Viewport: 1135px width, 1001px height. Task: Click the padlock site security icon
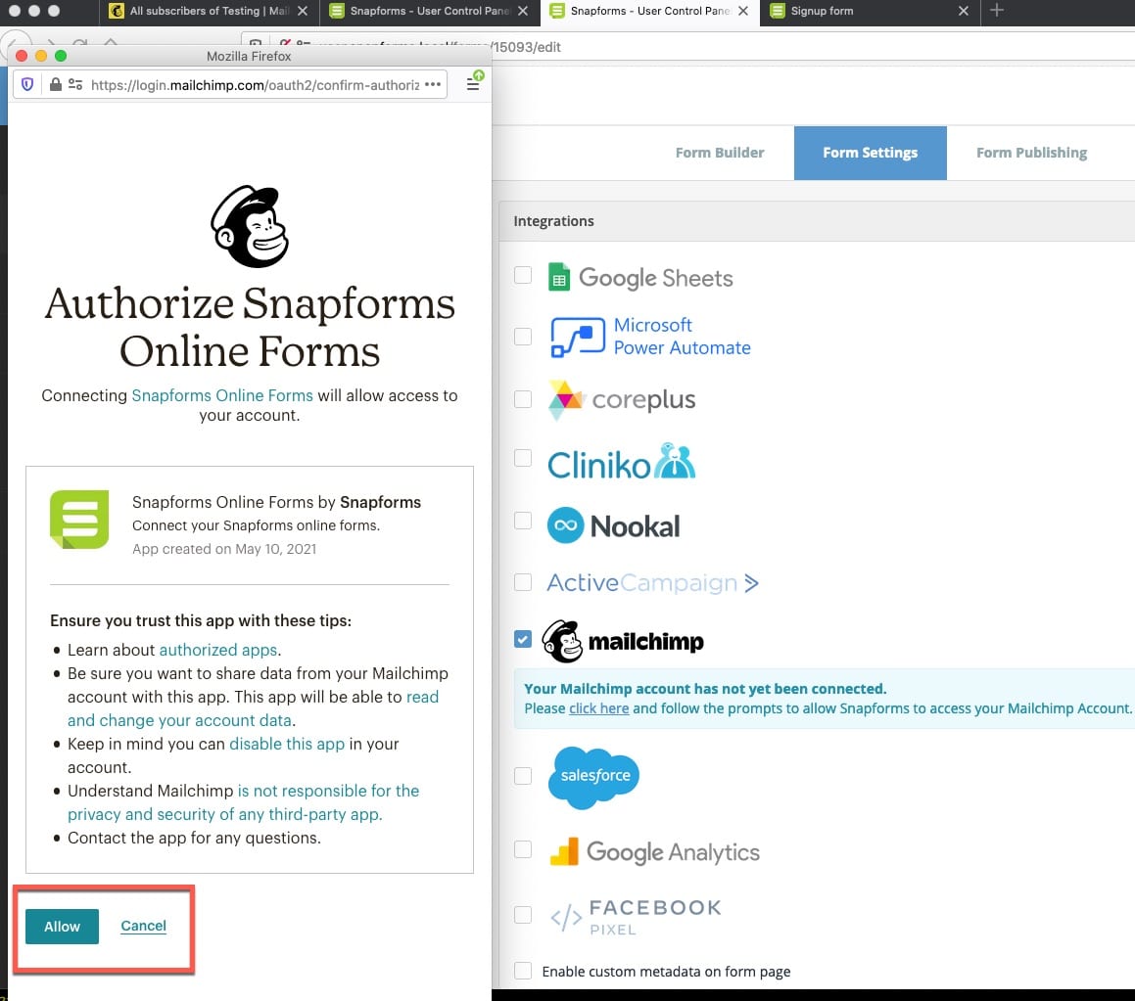click(55, 84)
